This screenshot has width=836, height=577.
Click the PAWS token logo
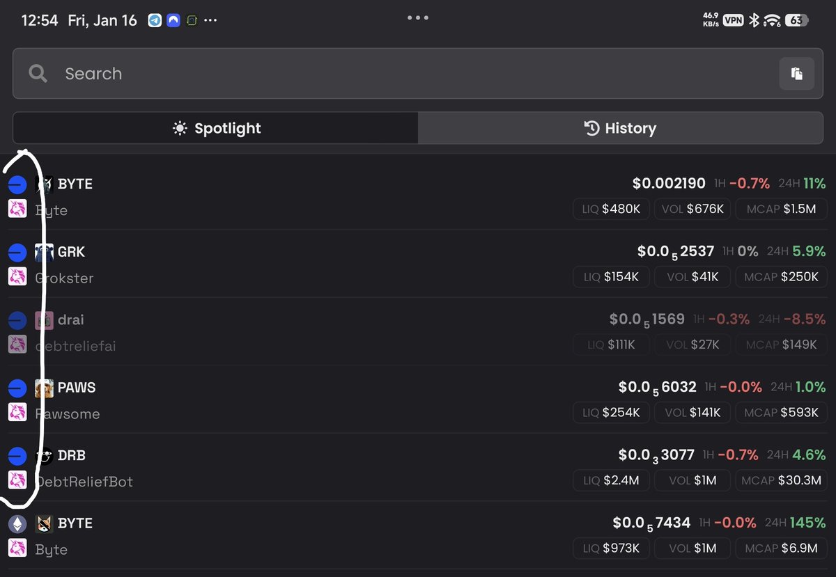pos(44,388)
